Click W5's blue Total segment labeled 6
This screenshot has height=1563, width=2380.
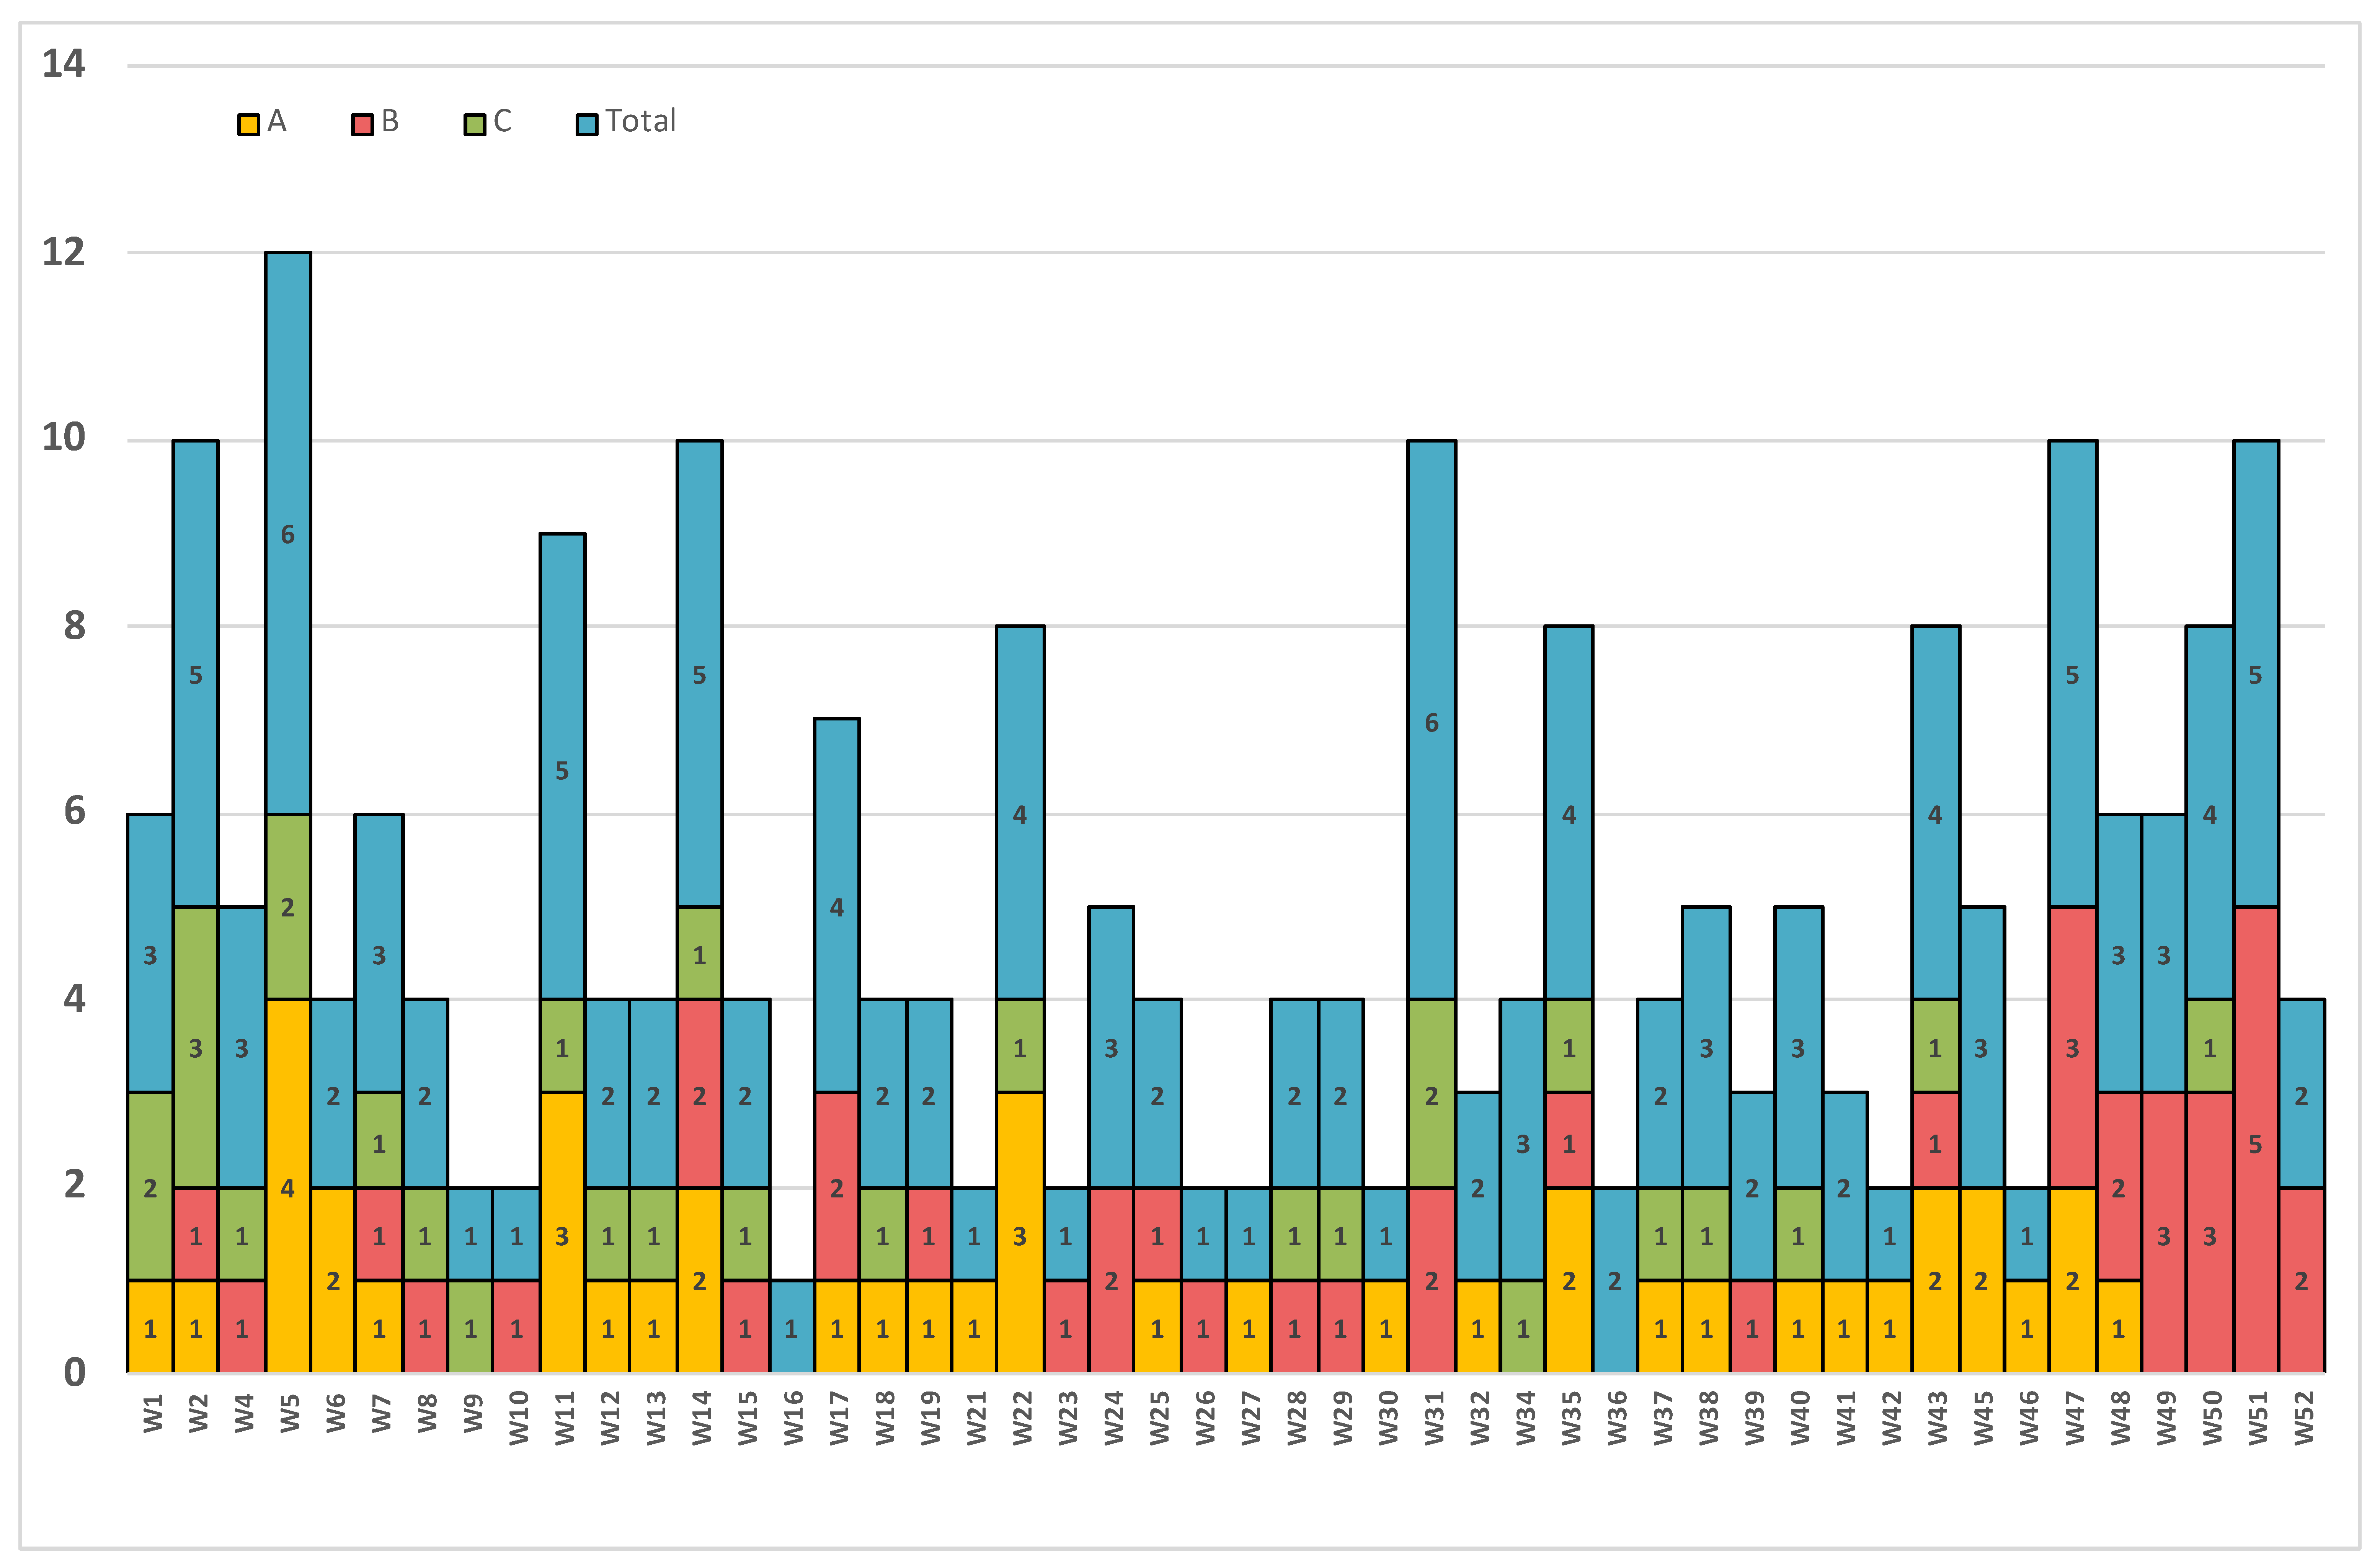pyautogui.click(x=288, y=533)
